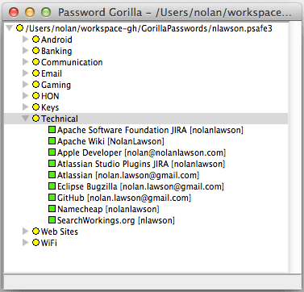Click the Namecheap [nolanlawson] entry

pos(108,209)
